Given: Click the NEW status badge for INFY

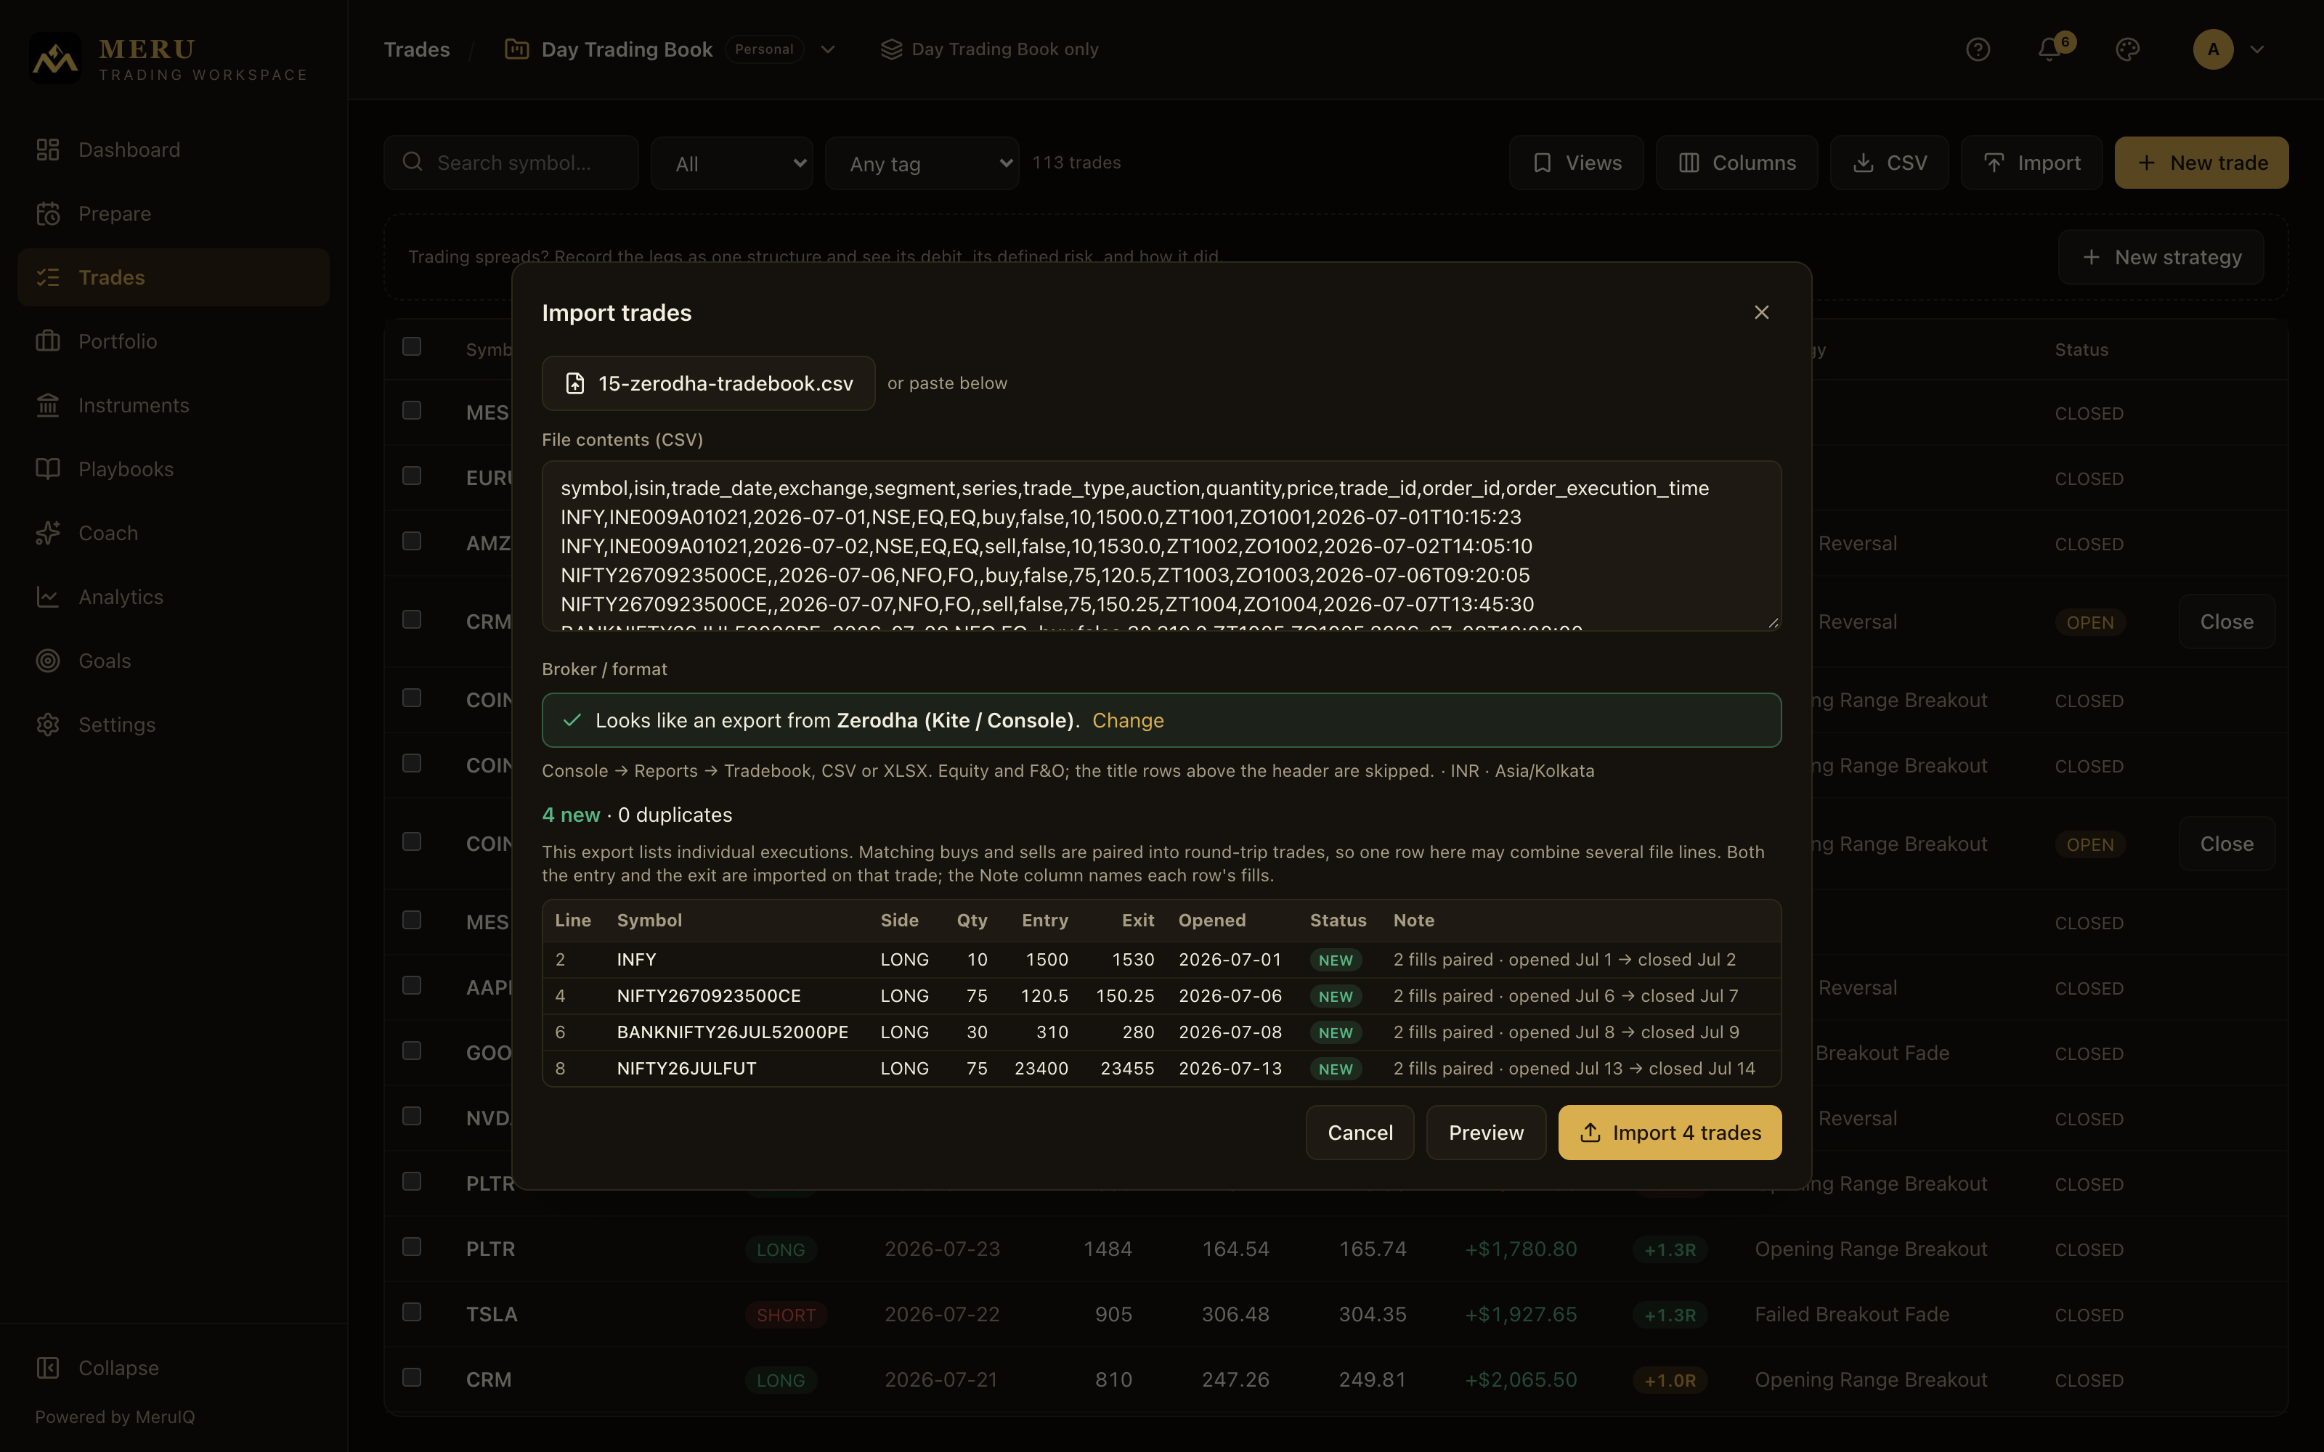Looking at the screenshot, I should click(x=1335, y=960).
